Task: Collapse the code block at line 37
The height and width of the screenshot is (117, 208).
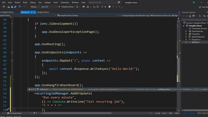Action: point(12,24)
